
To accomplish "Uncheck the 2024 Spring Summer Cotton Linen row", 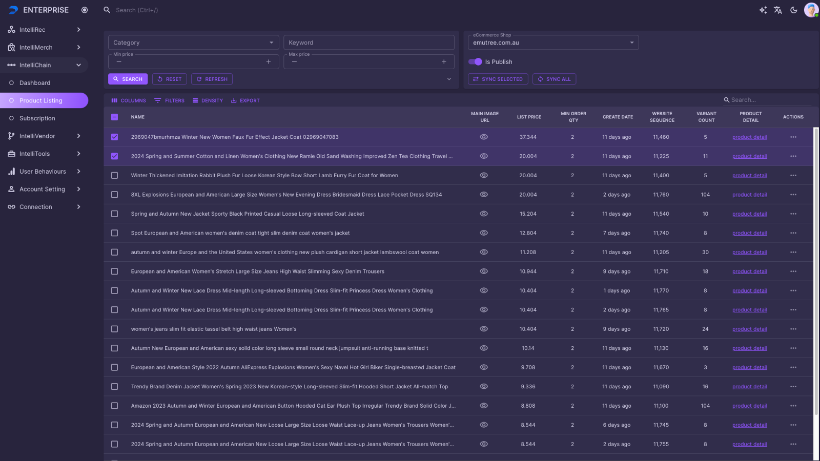I will coord(114,156).
